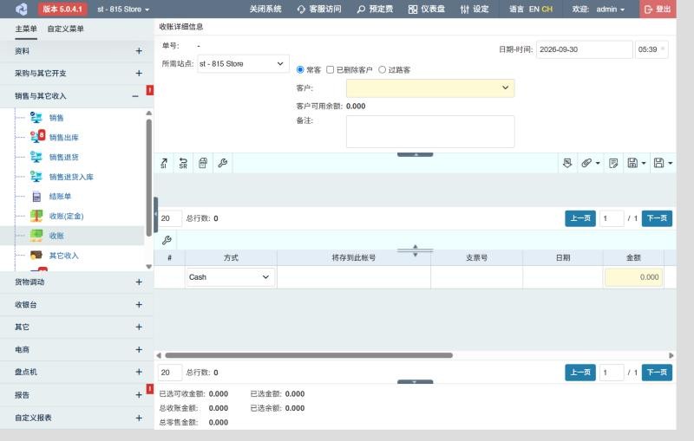The image size is (694, 441).
Task: Open the first save icon dropdown arrow
Action: point(644,163)
